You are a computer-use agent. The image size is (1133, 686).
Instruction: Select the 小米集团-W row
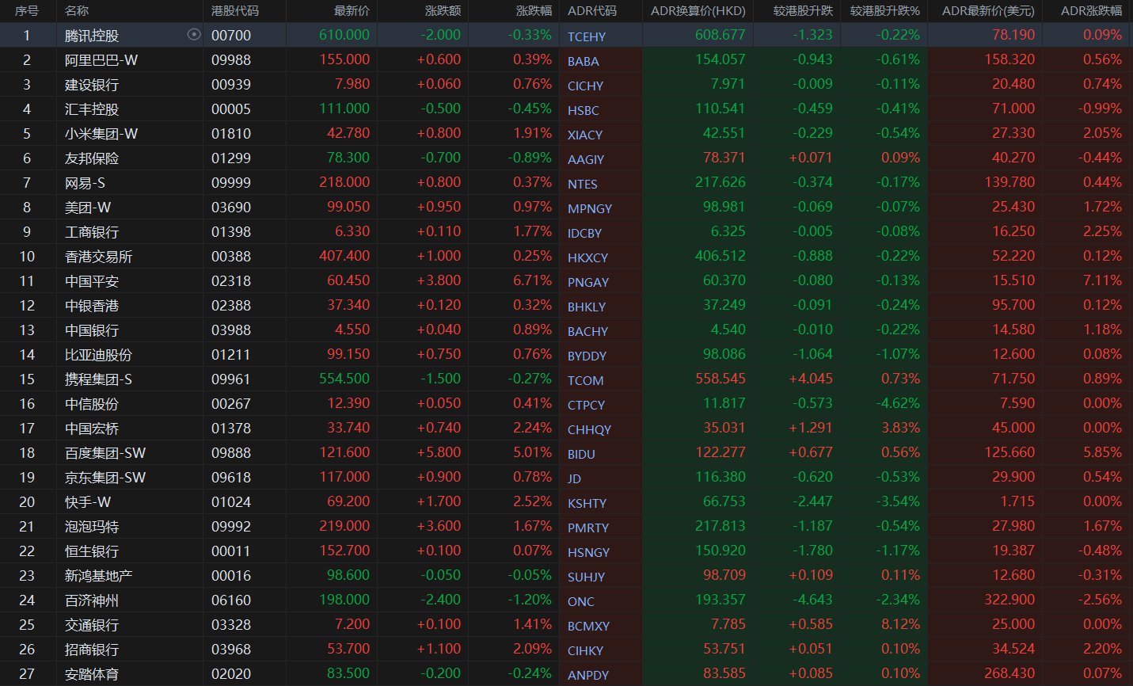(101, 134)
